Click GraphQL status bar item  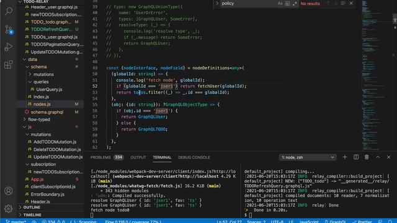pyautogui.click(x=335, y=221)
